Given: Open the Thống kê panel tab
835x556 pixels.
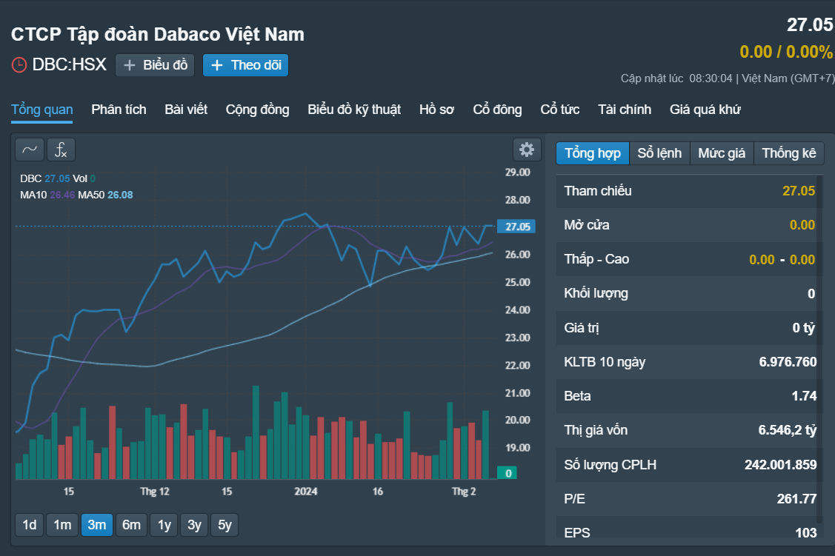Looking at the screenshot, I should tap(788, 153).
